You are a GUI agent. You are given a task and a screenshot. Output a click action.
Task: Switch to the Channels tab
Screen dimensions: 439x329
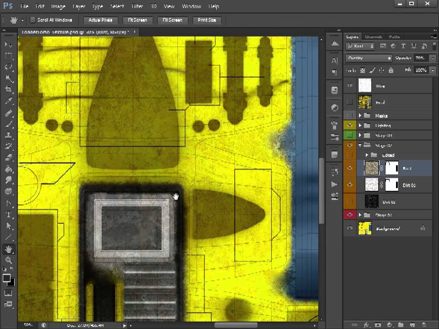(x=373, y=37)
